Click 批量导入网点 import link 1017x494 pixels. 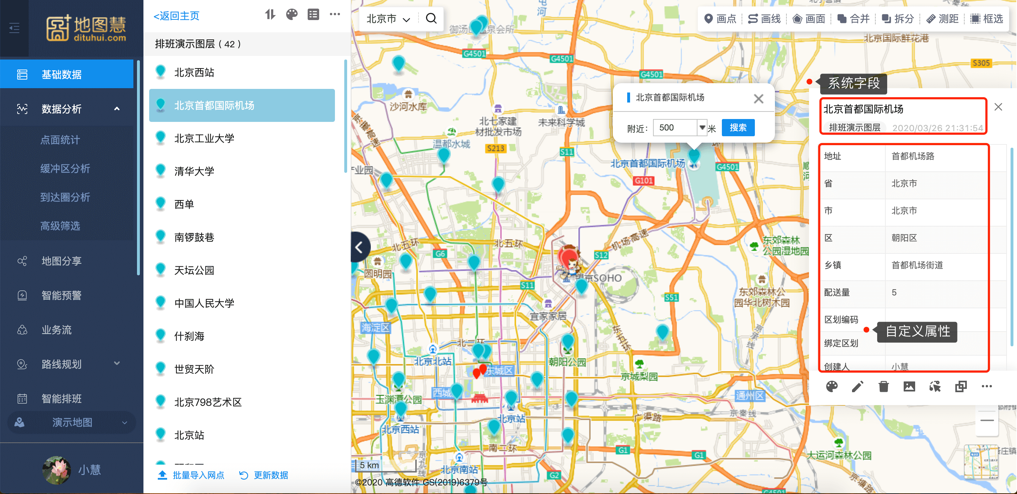[x=191, y=475]
